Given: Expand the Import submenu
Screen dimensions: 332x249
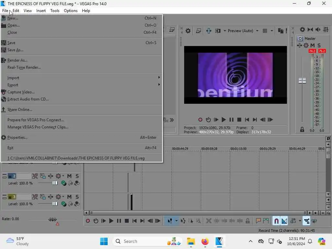Looking at the screenshot, I should click(x=81, y=78).
